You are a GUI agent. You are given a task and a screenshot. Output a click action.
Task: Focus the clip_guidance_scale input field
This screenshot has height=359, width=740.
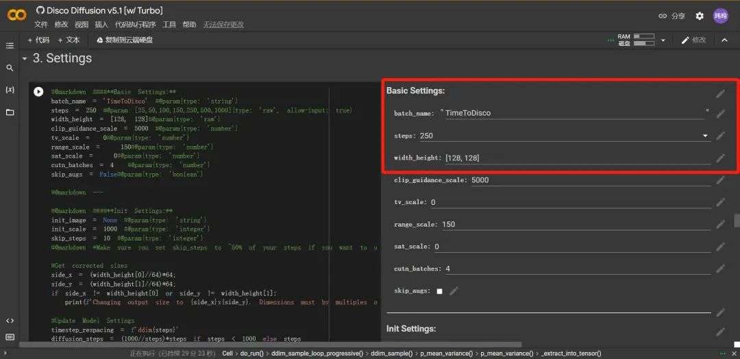point(591,180)
